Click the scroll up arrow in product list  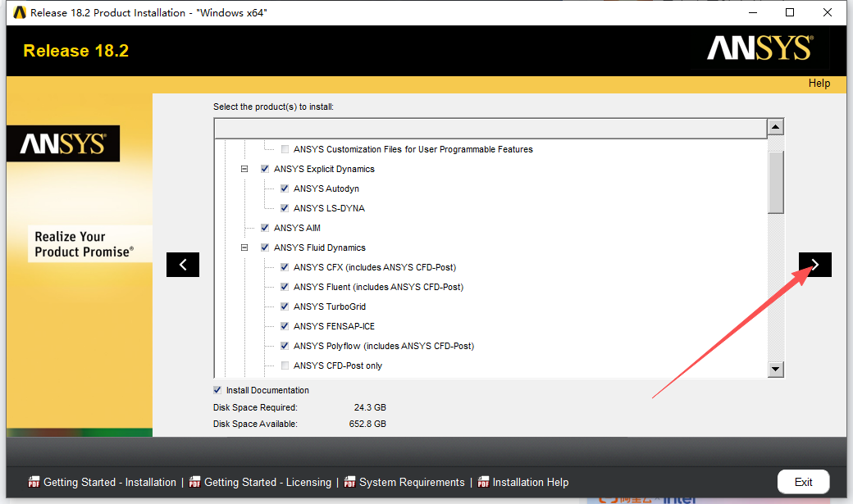pos(776,127)
